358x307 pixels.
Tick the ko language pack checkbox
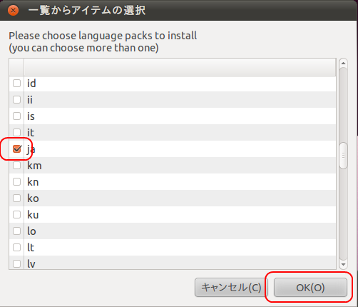pos(16,198)
